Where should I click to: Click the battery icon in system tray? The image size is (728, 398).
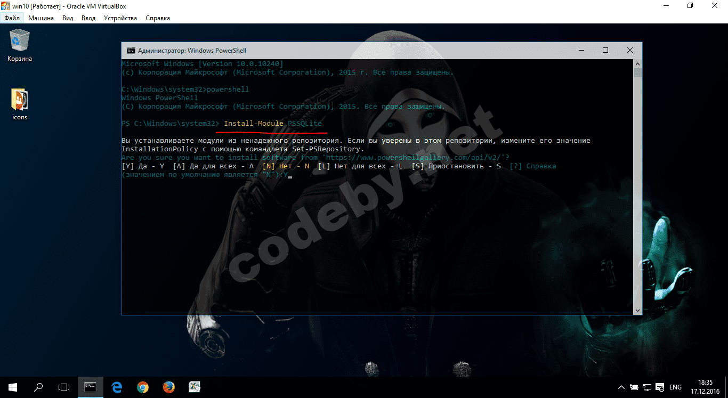[x=635, y=387]
